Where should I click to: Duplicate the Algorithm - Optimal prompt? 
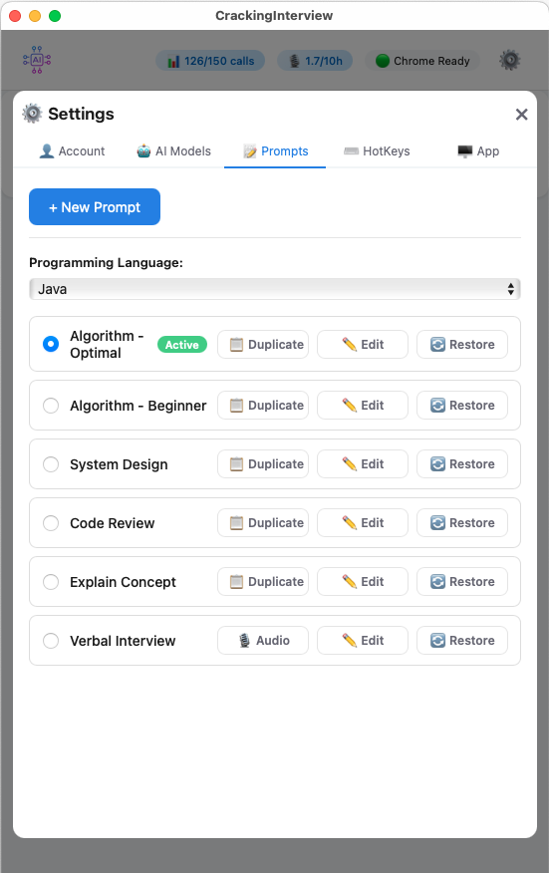263,344
